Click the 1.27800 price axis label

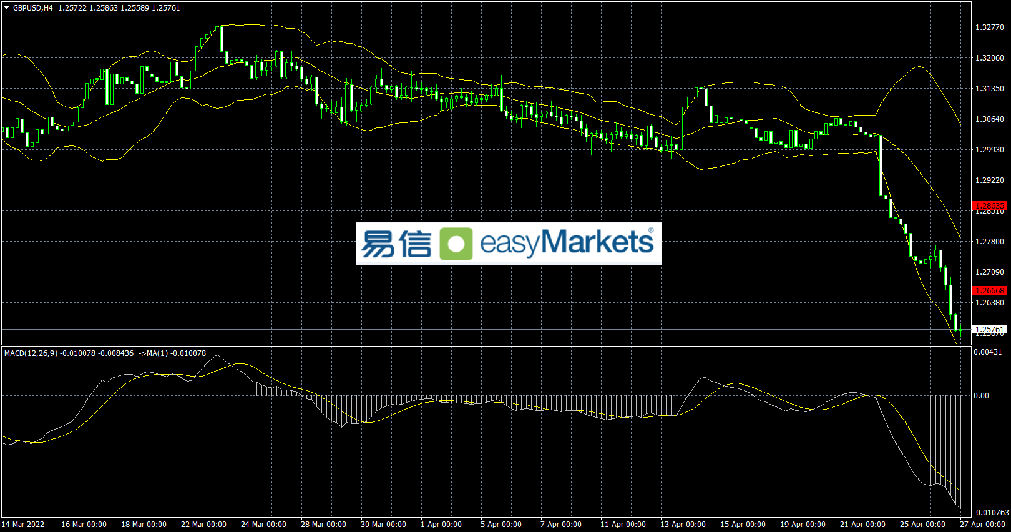(990, 242)
